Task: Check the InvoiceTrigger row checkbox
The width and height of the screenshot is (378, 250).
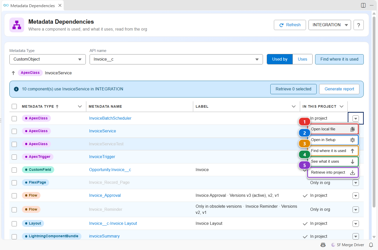Action: click(14, 157)
